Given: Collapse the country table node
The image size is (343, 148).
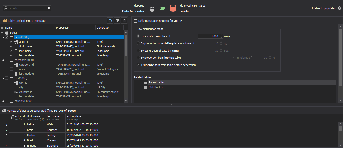Looking at the screenshot, I should 3,101.
